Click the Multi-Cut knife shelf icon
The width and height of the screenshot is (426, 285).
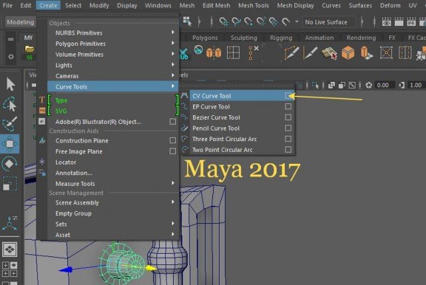coord(311,53)
